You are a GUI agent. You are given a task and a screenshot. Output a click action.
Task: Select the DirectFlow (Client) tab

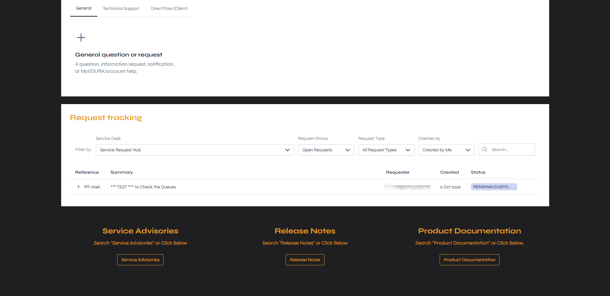(169, 9)
